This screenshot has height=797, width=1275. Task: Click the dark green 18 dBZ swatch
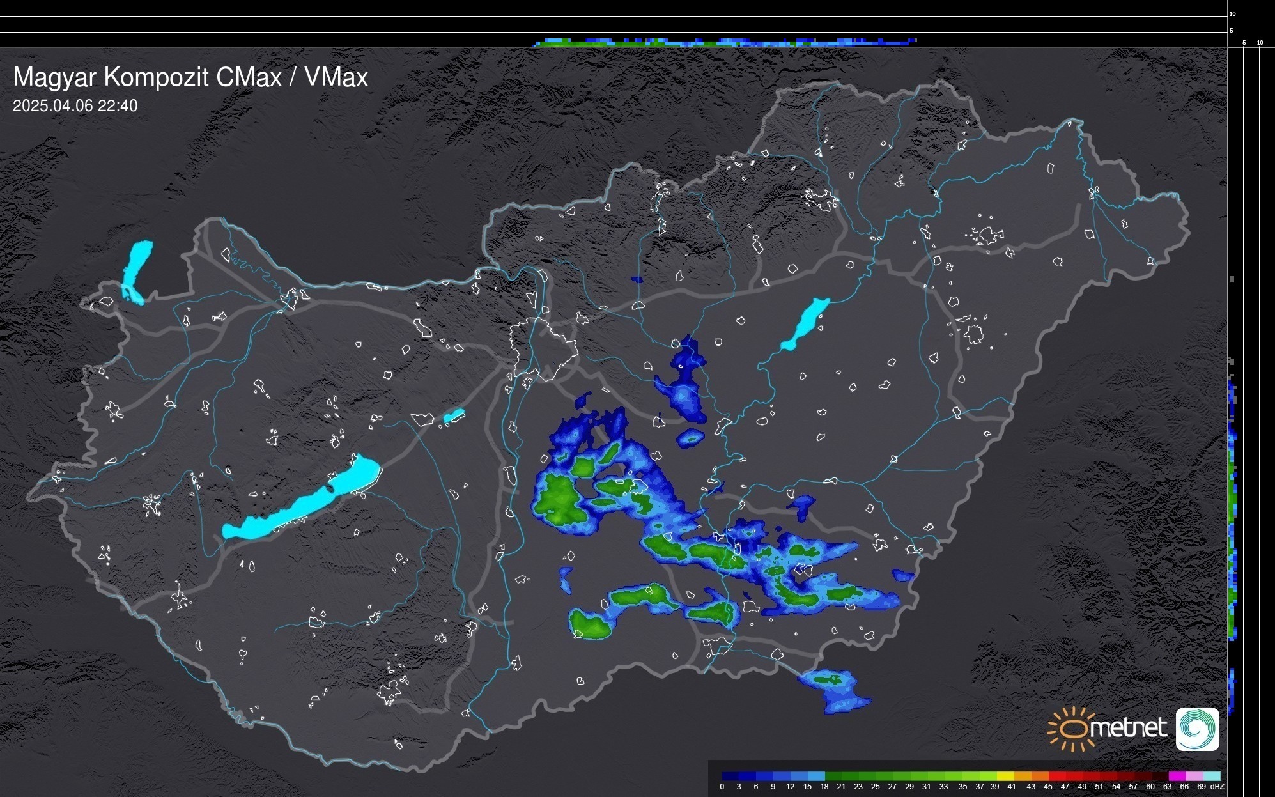(833, 777)
